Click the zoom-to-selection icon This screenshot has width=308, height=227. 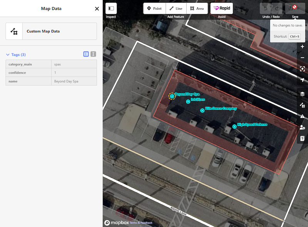[302, 69]
